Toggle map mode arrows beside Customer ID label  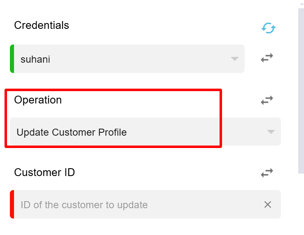267,173
